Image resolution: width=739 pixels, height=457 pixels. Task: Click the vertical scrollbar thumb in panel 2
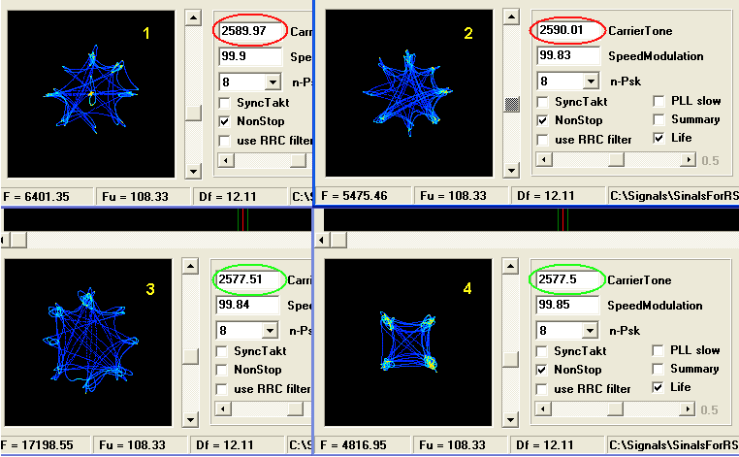point(514,103)
